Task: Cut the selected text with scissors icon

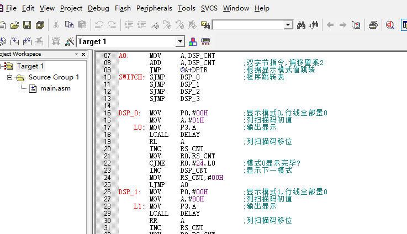Action: tap(56, 25)
